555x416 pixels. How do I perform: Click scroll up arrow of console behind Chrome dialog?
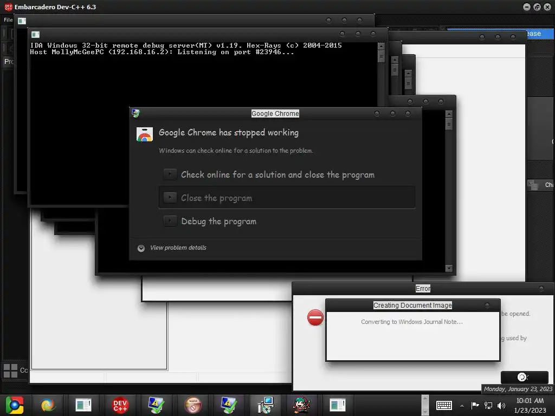coord(449,114)
